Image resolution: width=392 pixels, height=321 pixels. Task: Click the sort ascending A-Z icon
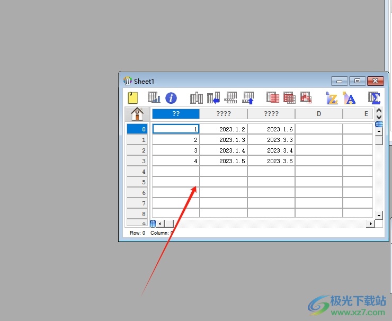click(332, 97)
